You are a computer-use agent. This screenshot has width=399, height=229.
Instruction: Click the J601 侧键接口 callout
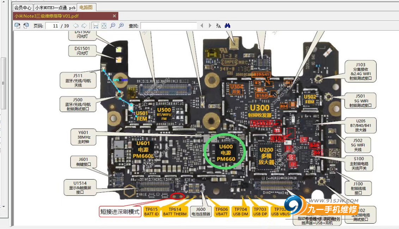pos(84,162)
